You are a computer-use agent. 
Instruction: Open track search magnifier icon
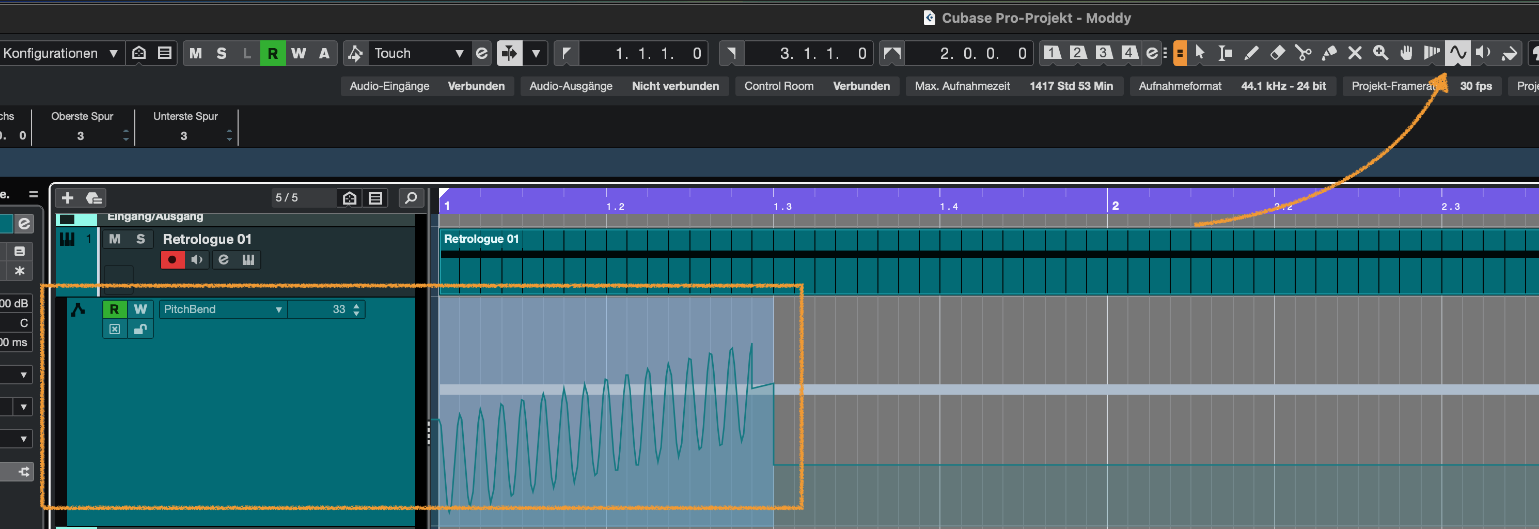click(411, 198)
